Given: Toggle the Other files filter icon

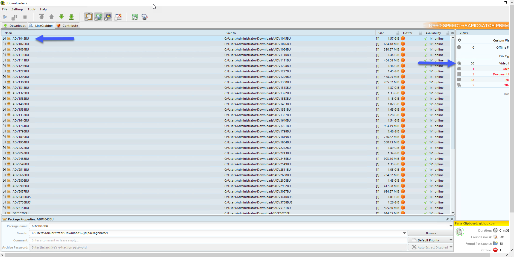Looking at the screenshot, I should (459, 85).
